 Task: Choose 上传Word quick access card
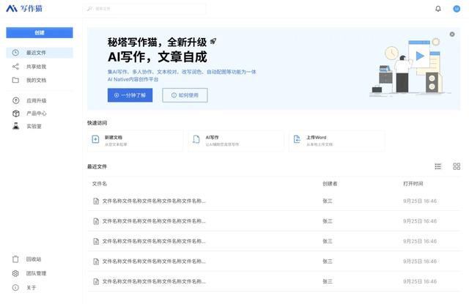tap(336, 141)
